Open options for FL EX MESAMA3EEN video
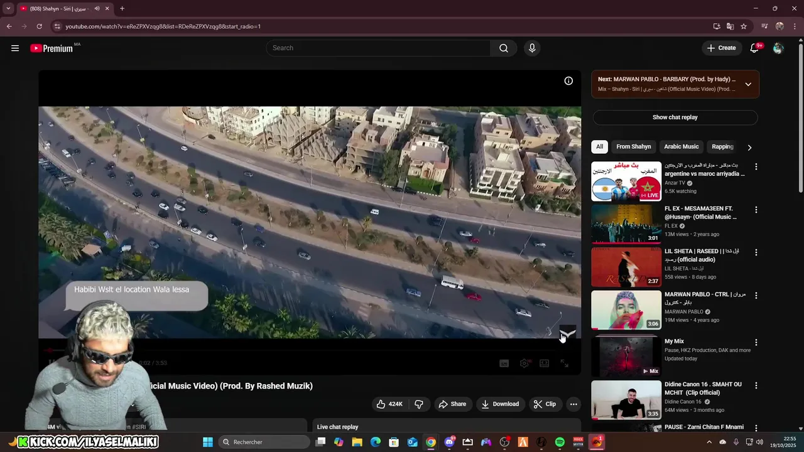The image size is (804, 452). pos(756,210)
